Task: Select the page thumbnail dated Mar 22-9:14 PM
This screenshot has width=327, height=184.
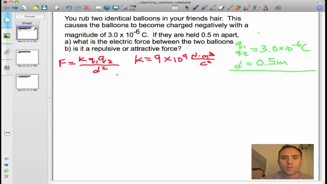Action: [x=27, y=57]
